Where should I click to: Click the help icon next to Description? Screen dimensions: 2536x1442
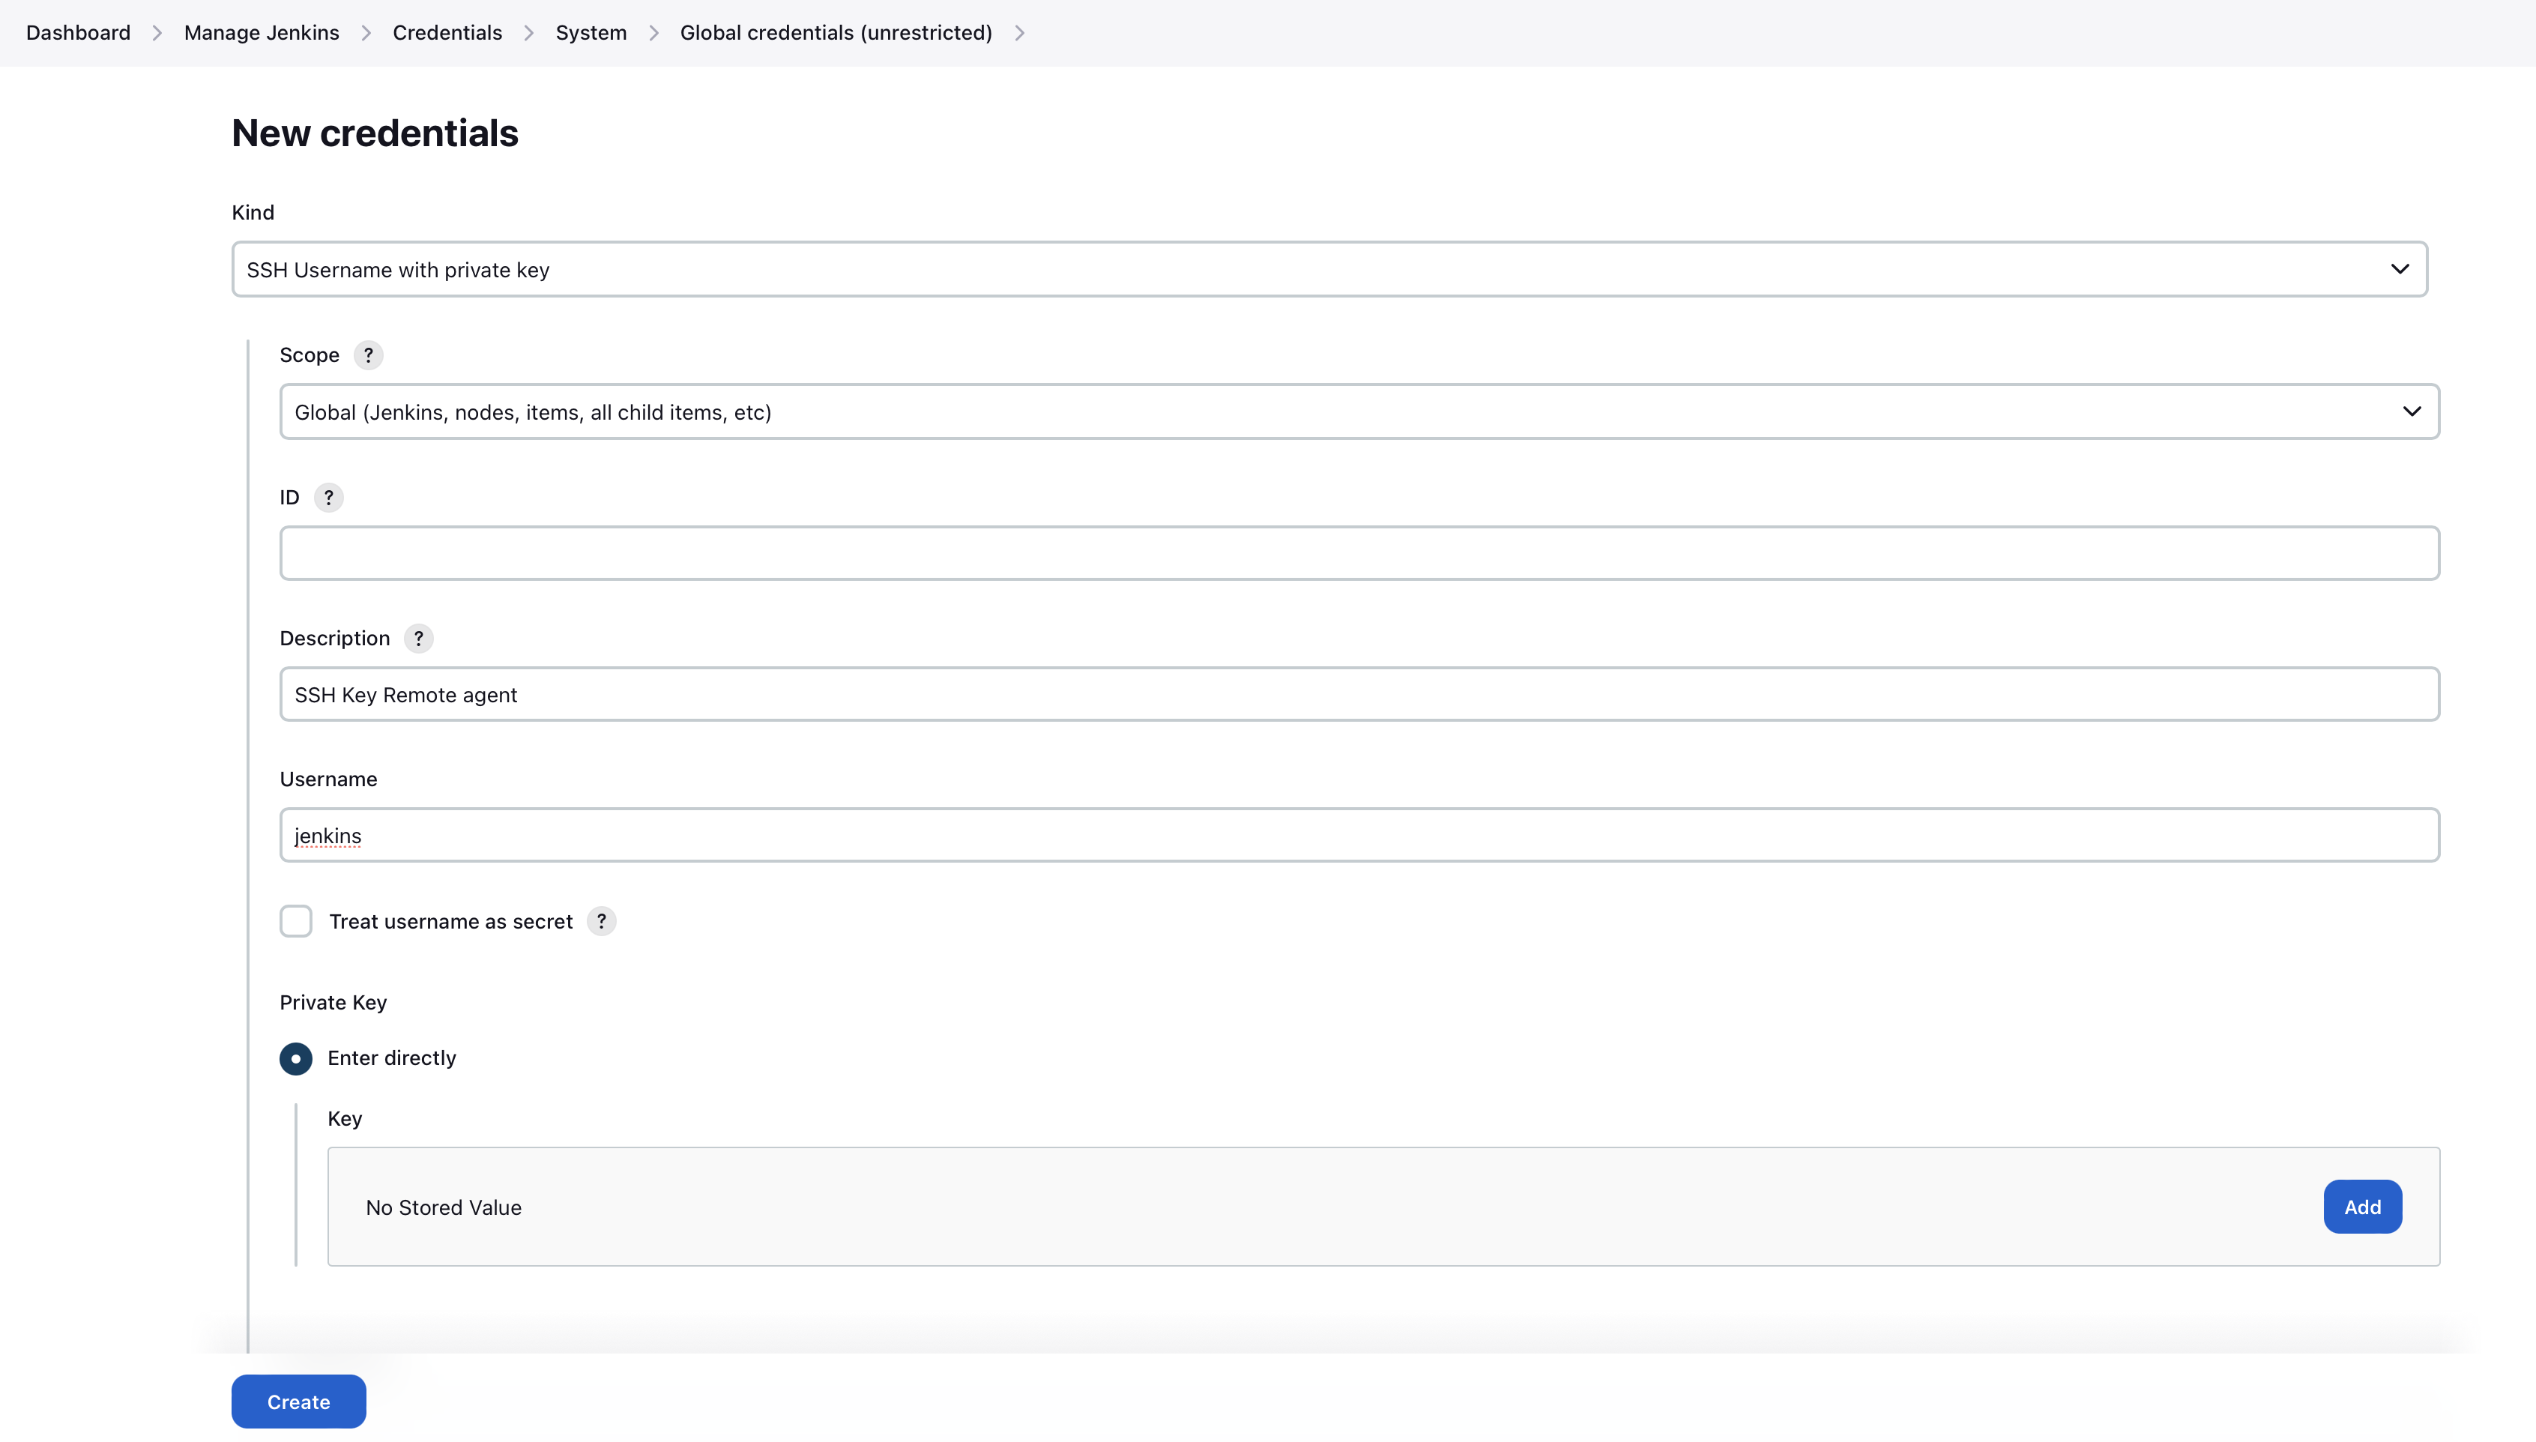(420, 637)
